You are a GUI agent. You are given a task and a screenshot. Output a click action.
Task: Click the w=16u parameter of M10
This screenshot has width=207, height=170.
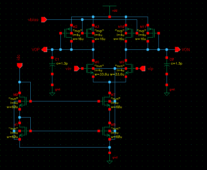tap(119, 39)
